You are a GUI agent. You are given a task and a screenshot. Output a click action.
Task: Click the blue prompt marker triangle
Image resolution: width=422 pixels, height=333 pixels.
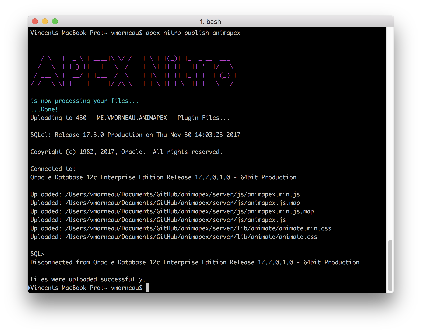coord(29,288)
